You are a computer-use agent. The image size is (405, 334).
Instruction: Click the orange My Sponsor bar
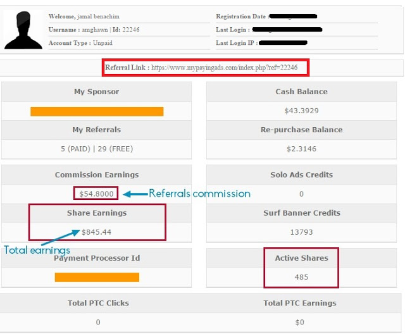coord(97,111)
